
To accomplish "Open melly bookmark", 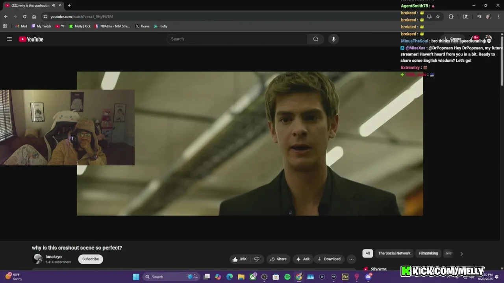I will 161,26.
